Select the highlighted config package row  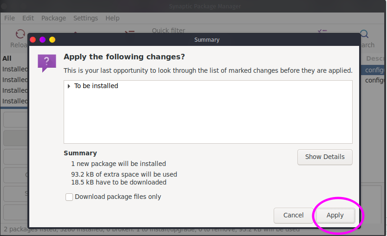click(x=374, y=70)
